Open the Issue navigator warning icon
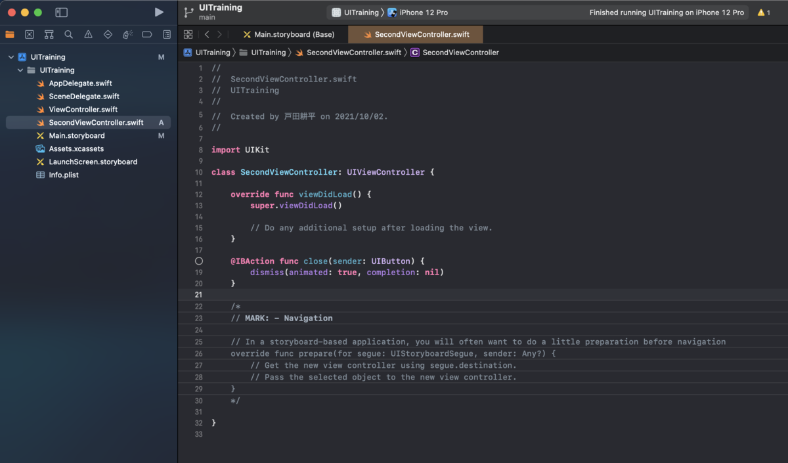788x463 pixels. pos(89,34)
